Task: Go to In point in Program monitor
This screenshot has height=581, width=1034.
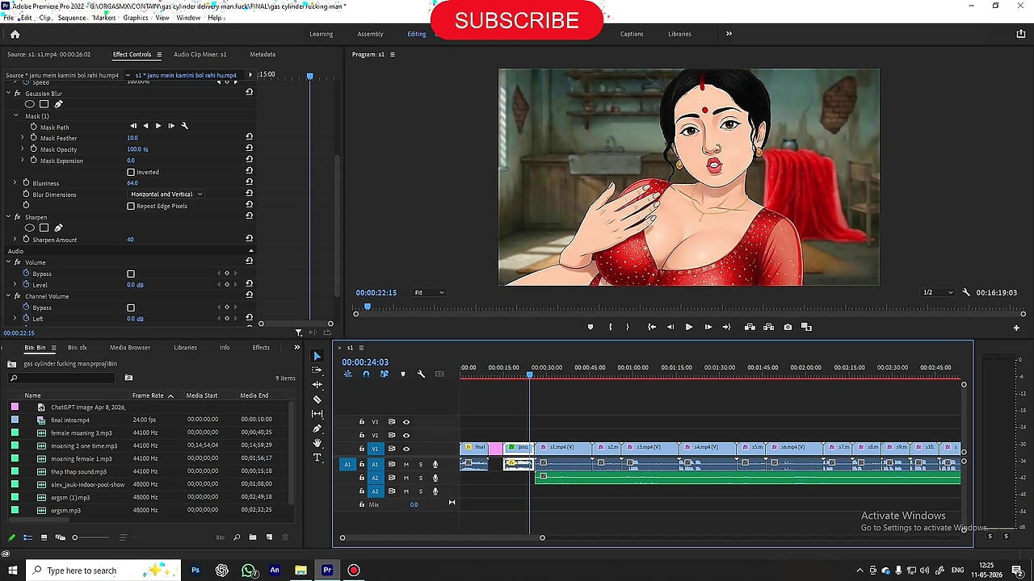Action: (x=652, y=327)
